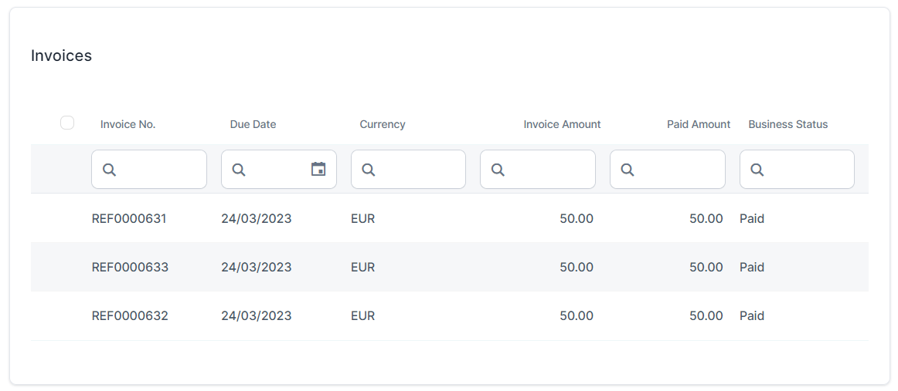Click search icon in Currency filter

pos(369,170)
